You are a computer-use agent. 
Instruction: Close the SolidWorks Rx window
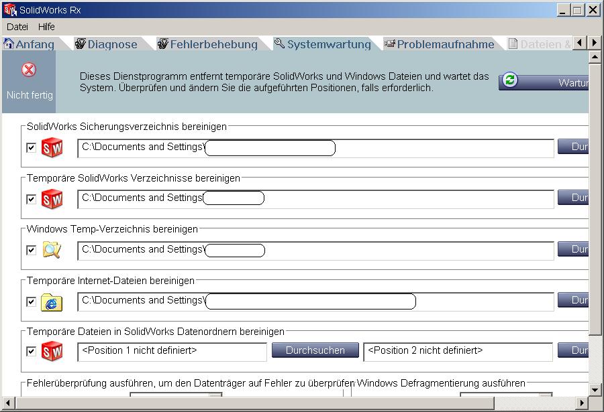coord(593,10)
